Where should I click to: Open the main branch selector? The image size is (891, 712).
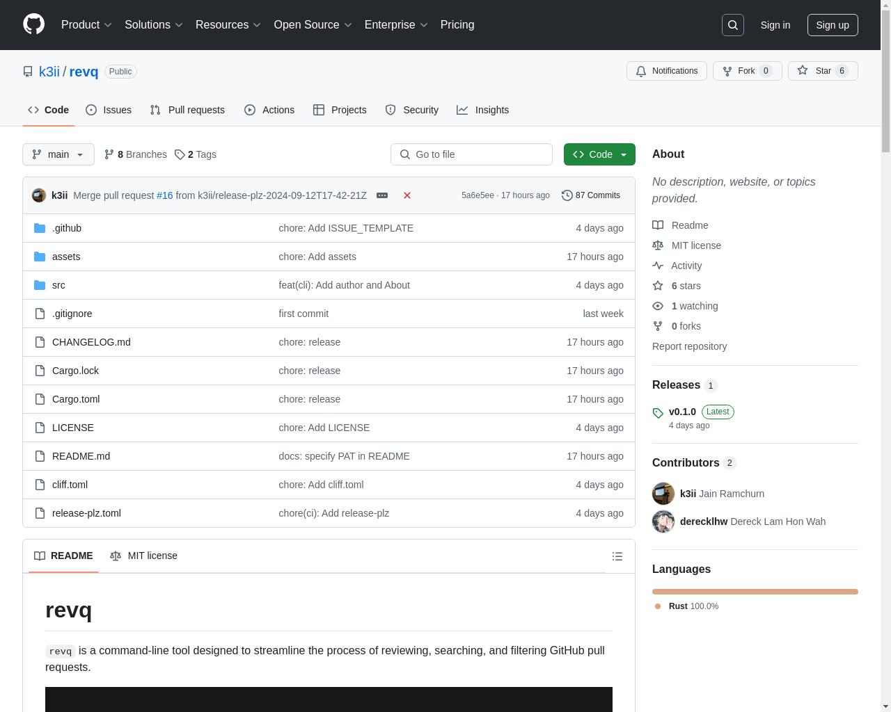(58, 154)
